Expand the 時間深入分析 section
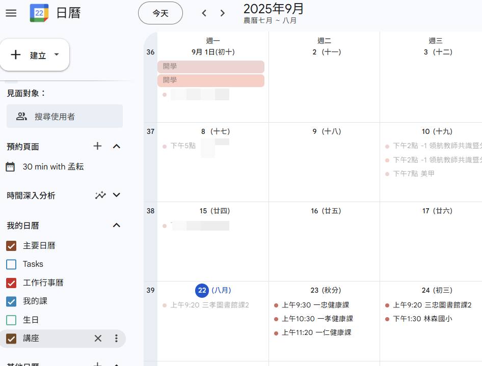Screen dimensions: 482x366 point(117,195)
